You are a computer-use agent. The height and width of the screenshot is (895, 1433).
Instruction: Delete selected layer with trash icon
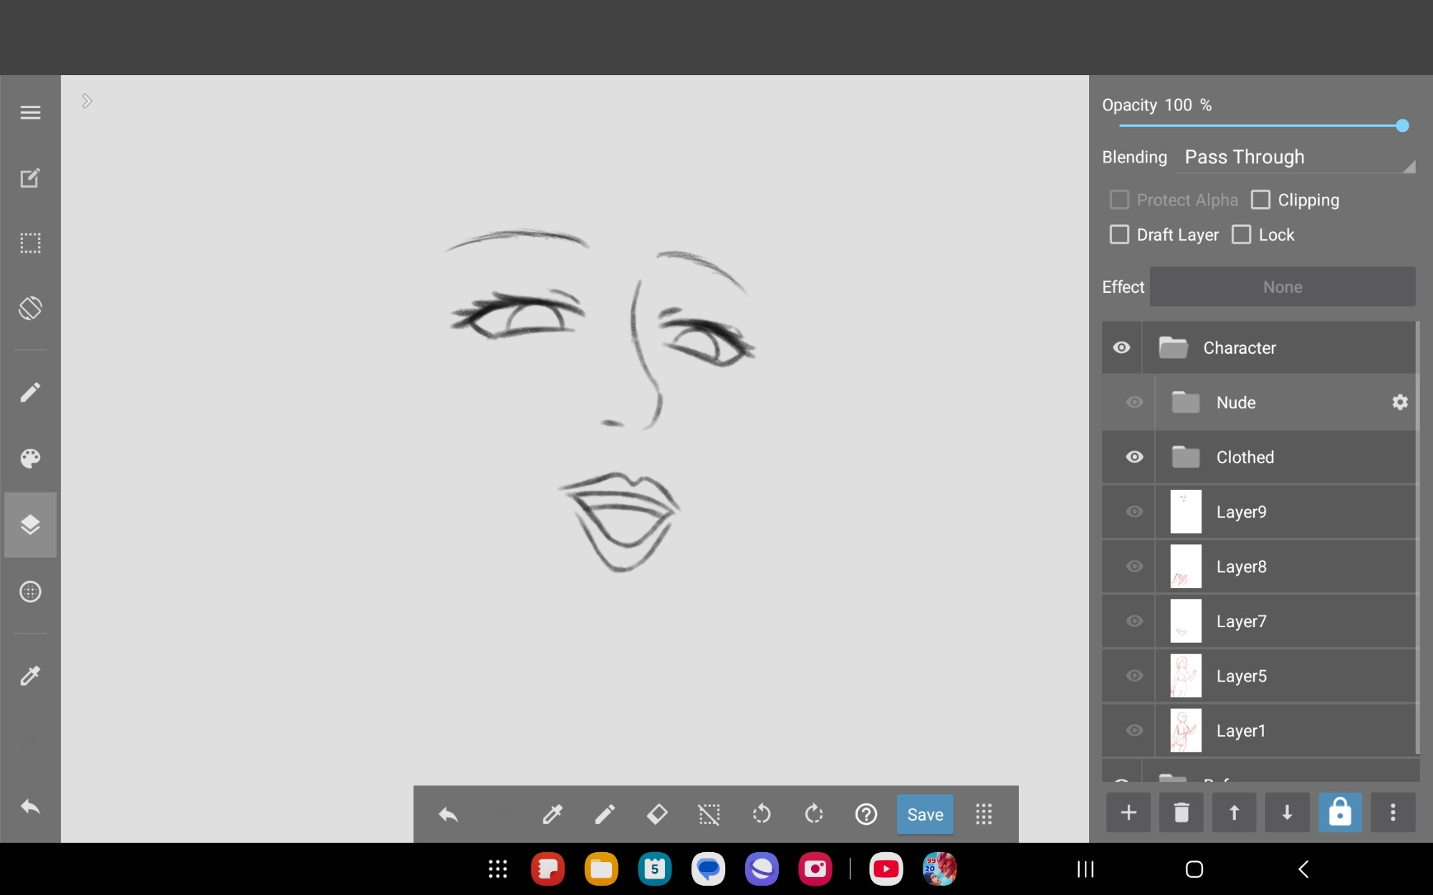pyautogui.click(x=1182, y=813)
